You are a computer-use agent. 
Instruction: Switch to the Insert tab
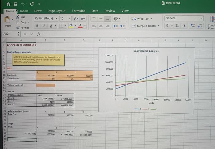pos(24,11)
